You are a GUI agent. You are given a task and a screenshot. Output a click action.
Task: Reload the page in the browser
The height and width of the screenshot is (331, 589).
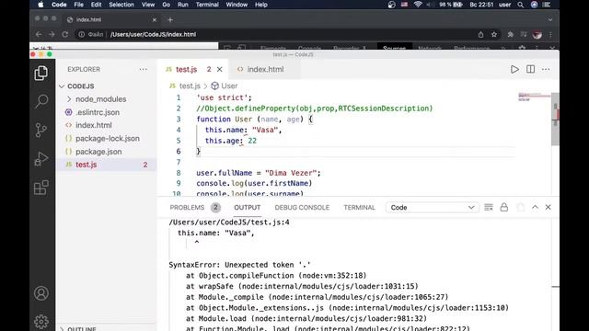point(64,34)
